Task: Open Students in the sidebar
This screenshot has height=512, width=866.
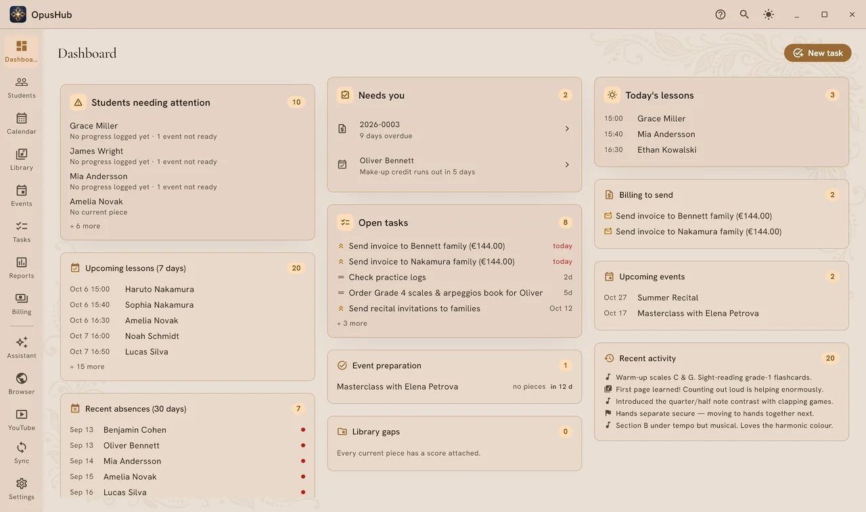Action: click(22, 88)
